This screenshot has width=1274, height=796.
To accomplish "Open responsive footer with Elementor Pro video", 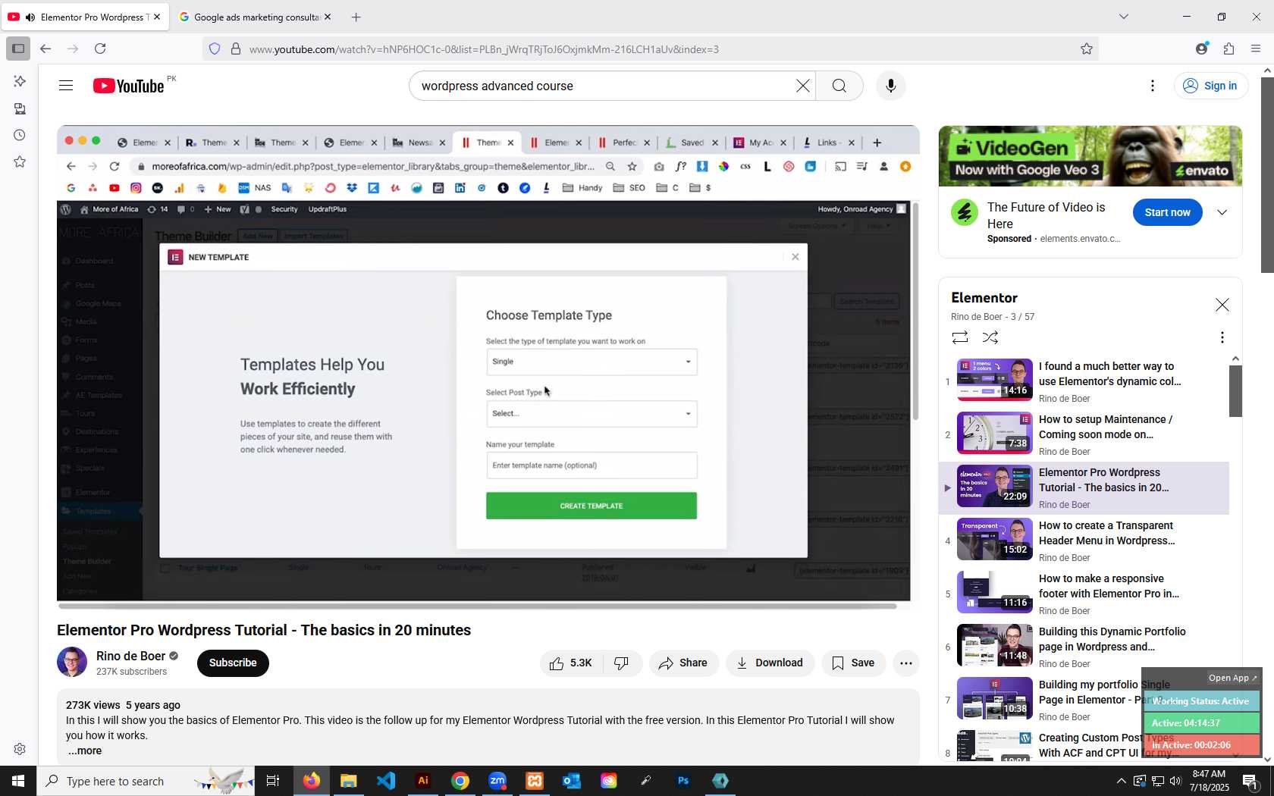I will click(x=1084, y=594).
